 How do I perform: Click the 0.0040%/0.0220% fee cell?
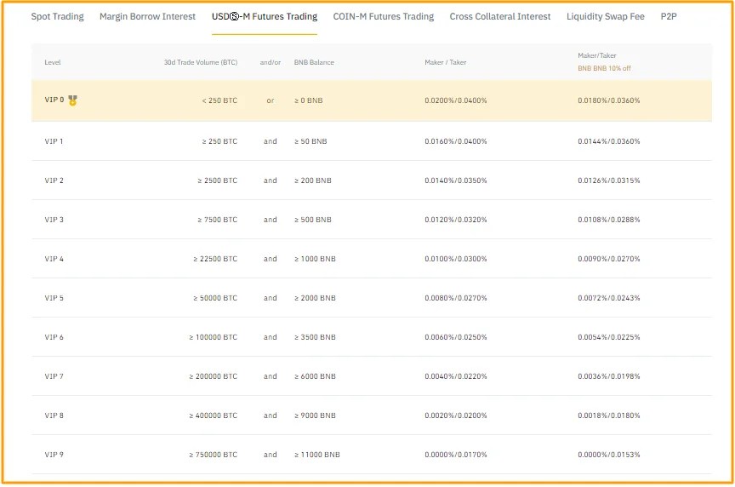tap(456, 376)
